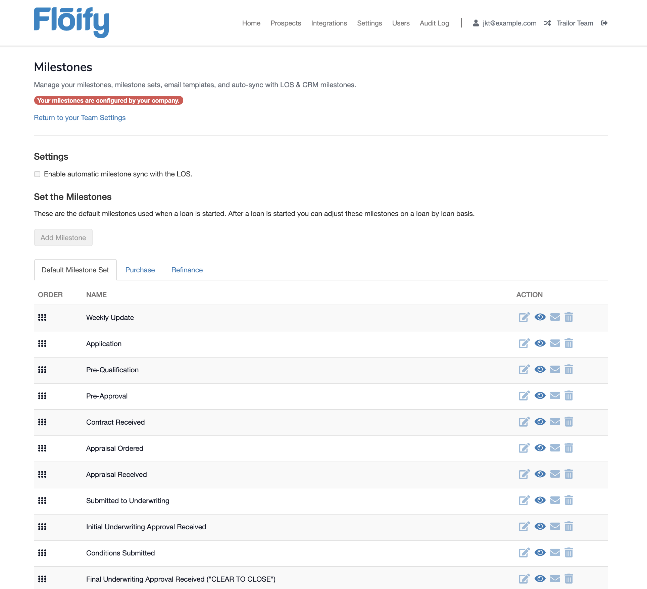Toggle visibility eye for Weekly Update

[540, 317]
